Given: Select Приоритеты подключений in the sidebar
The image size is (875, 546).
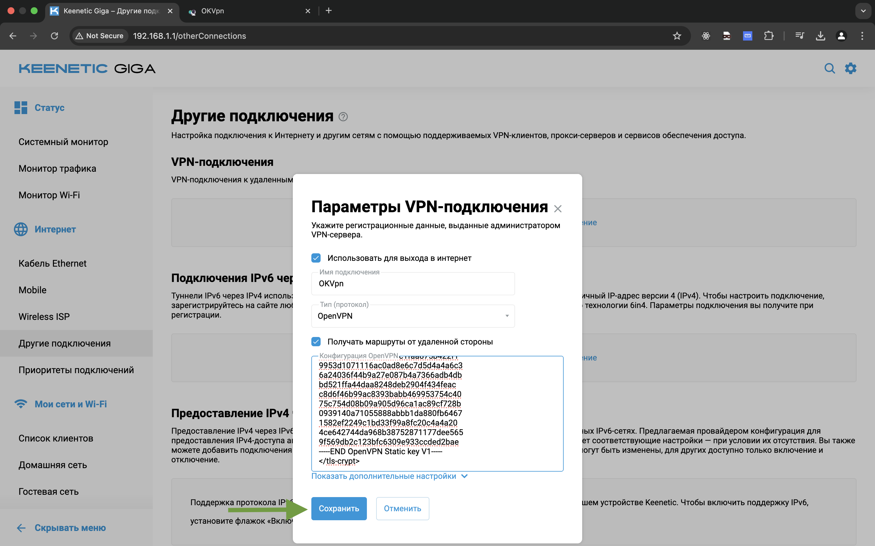Looking at the screenshot, I should click(x=76, y=370).
